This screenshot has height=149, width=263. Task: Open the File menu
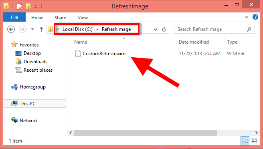(14, 17)
